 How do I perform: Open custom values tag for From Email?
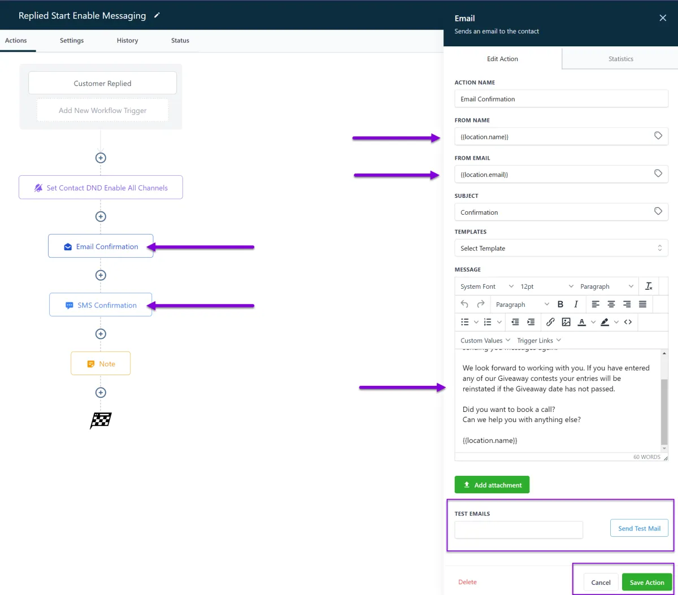click(658, 173)
